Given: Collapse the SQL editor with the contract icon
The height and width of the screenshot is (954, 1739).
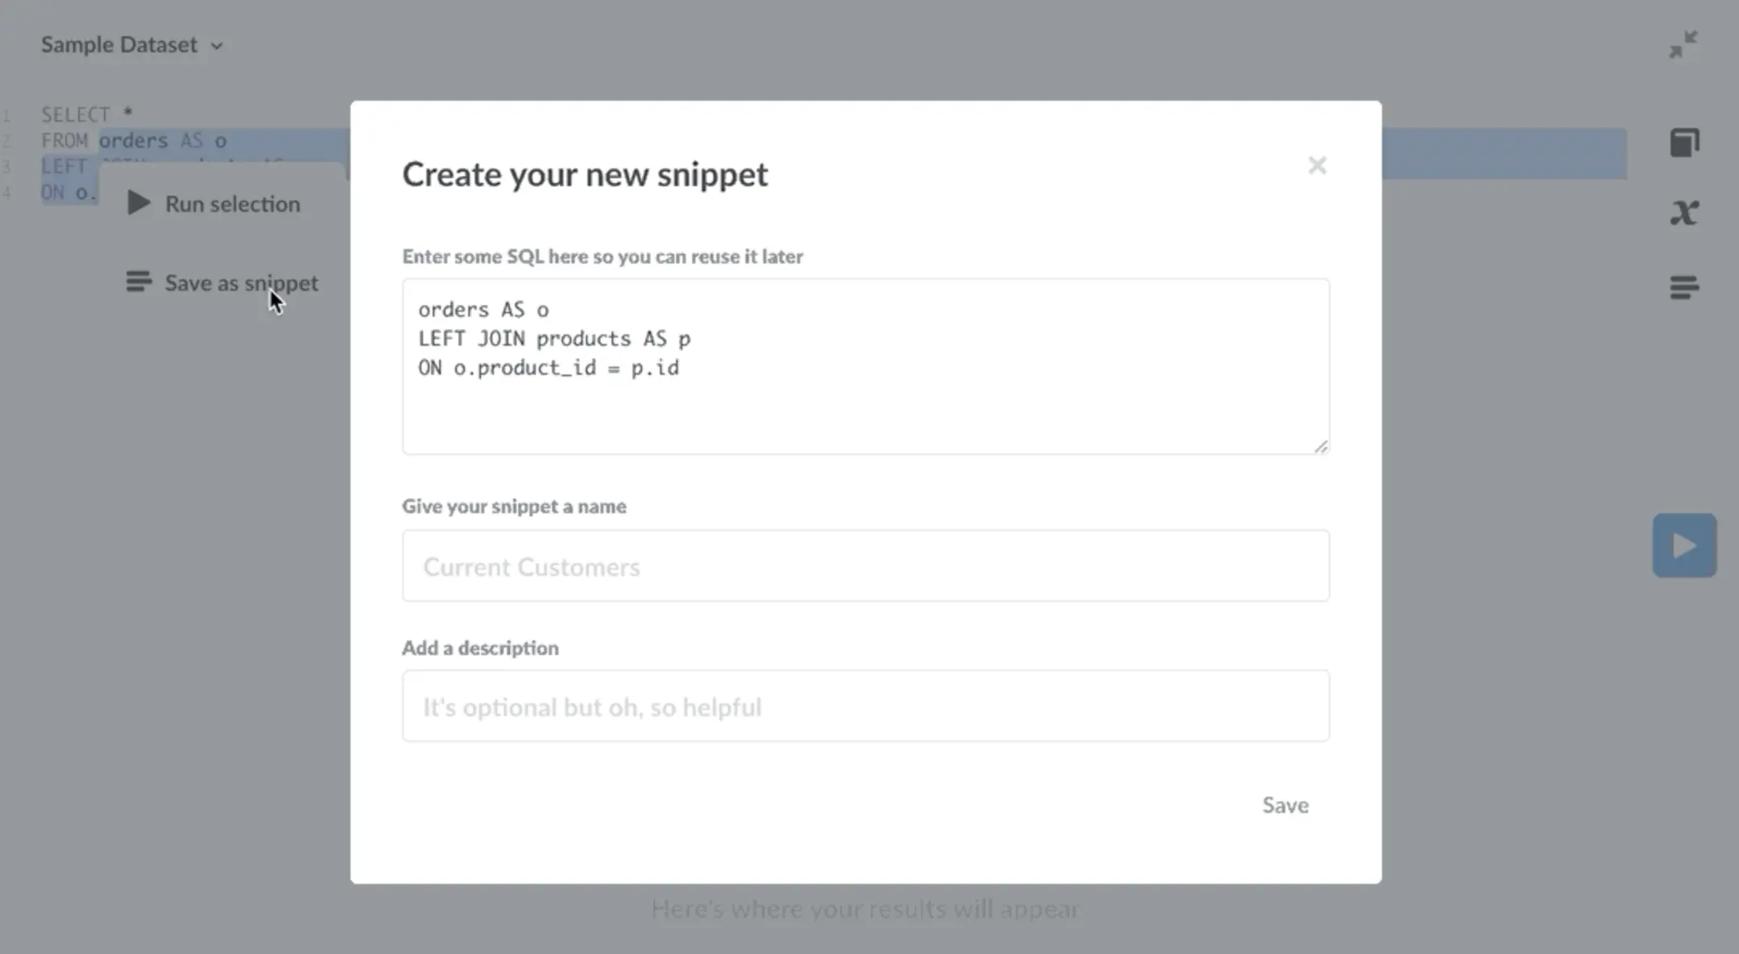Looking at the screenshot, I should pos(1683,44).
